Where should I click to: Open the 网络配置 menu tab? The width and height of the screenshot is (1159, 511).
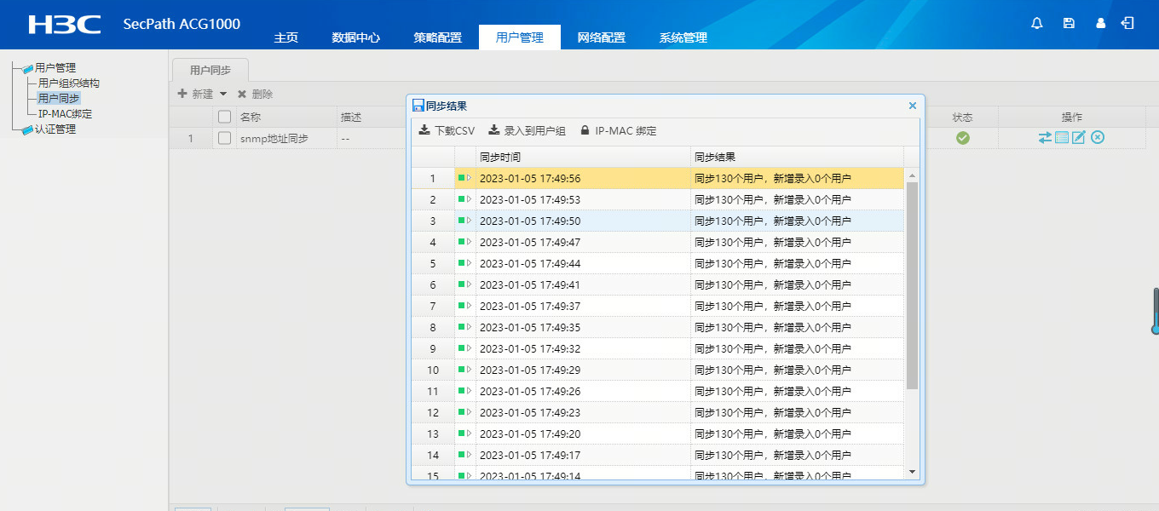pyautogui.click(x=602, y=37)
